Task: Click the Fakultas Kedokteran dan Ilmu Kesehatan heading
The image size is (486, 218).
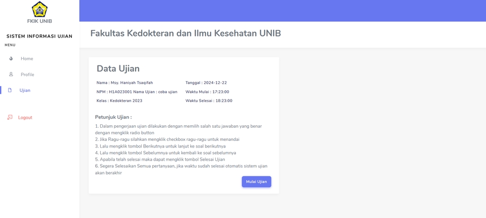Action: [x=185, y=33]
